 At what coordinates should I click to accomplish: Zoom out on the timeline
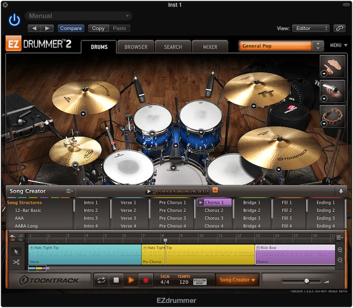[340, 260]
